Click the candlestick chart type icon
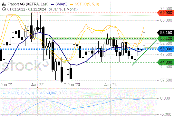 (4, 4)
